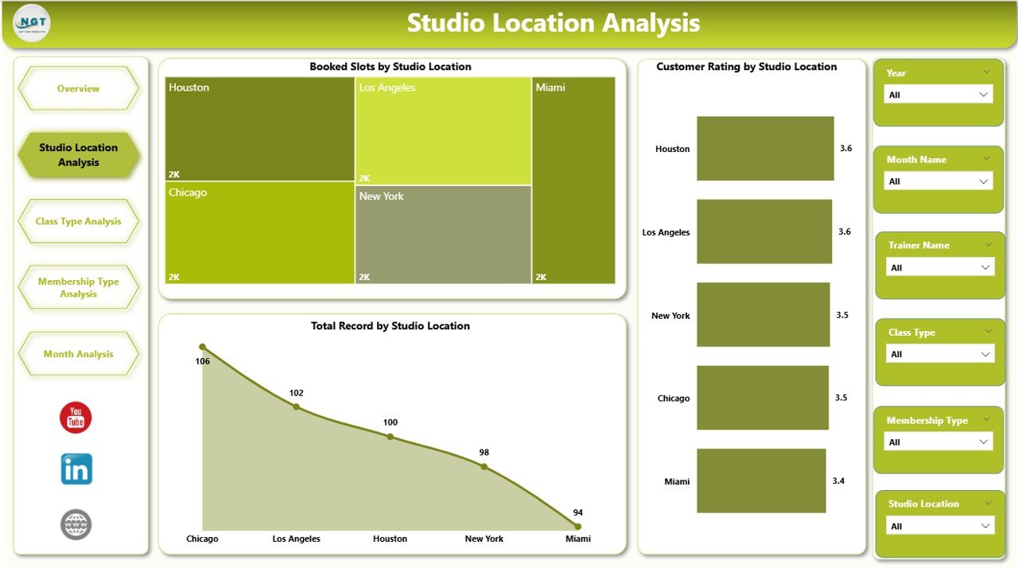This screenshot has height=568, width=1018.
Task: Click the globe website icon
Action: (76, 524)
